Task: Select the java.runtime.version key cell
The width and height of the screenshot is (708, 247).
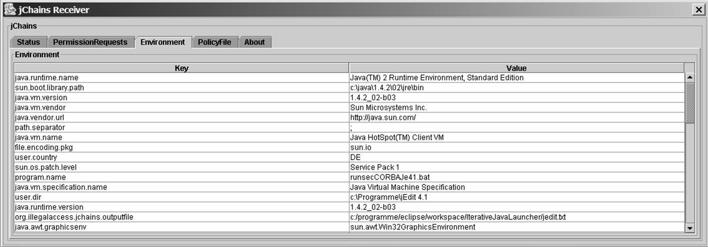Action: click(181, 207)
